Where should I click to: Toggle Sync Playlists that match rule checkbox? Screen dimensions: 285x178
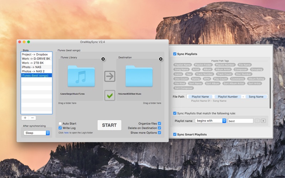click(175, 113)
